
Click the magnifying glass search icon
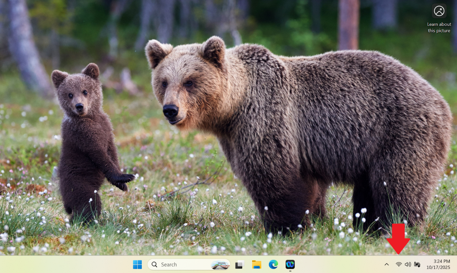click(154, 264)
